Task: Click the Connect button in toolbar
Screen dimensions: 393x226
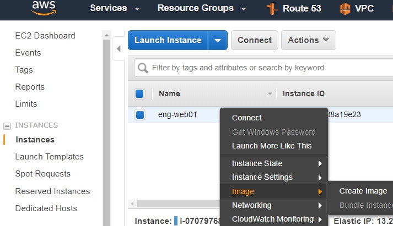Action: tap(255, 40)
